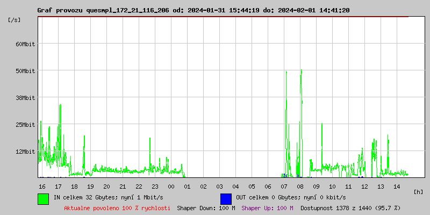430x215 pixels.
Task: Select hour 17 on the time axis
Action: click(58, 187)
